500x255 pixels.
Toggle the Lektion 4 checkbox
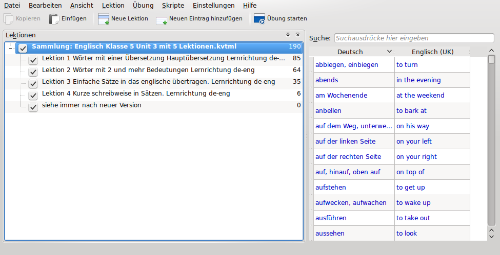33,96
